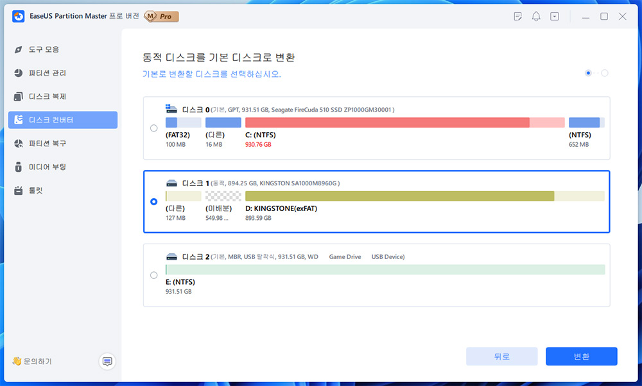Click the first step indicator dot

[588, 73]
